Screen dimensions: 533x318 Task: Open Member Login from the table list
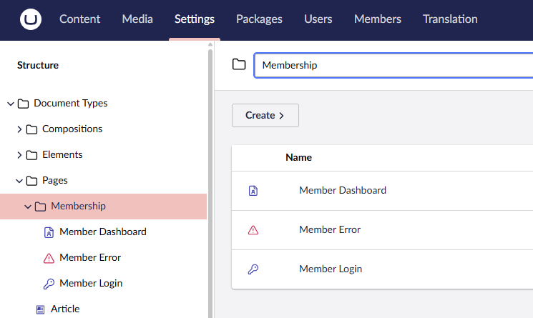pos(330,269)
